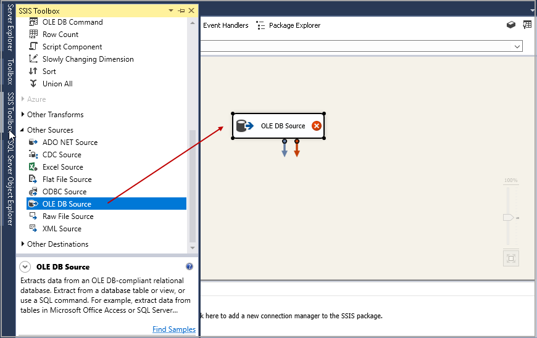Select the Row Count transform icon
Screen dimensions: 537x338
(33, 35)
